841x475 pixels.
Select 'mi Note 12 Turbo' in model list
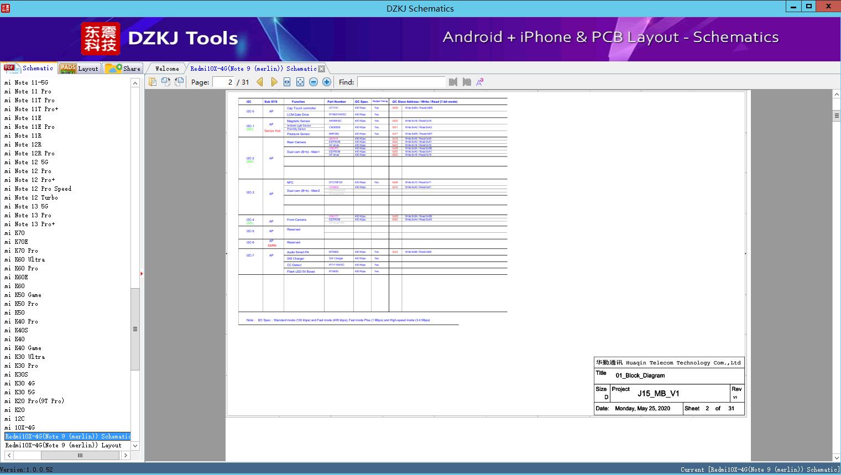pyautogui.click(x=31, y=197)
